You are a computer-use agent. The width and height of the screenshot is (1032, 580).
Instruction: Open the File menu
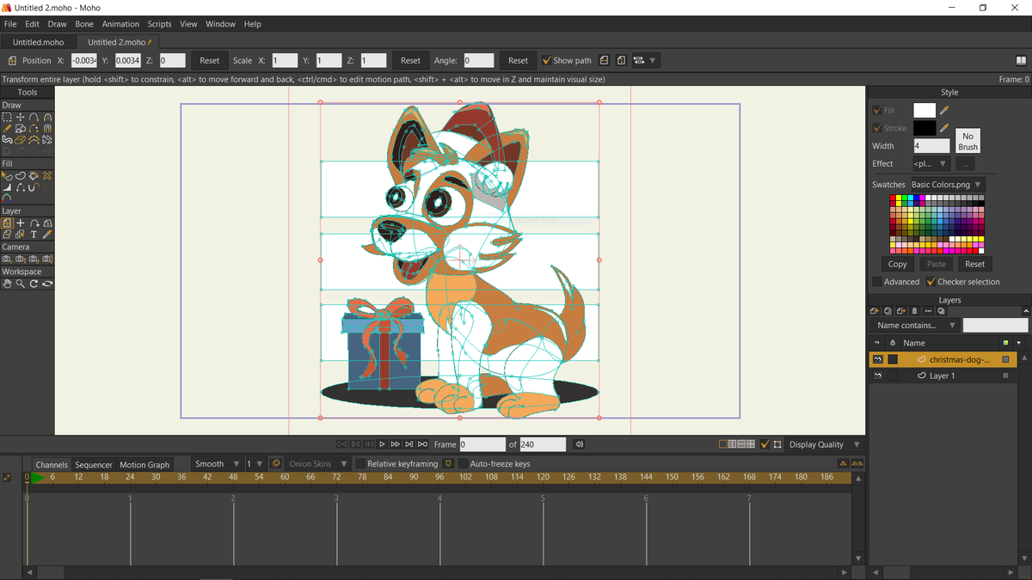(10, 24)
